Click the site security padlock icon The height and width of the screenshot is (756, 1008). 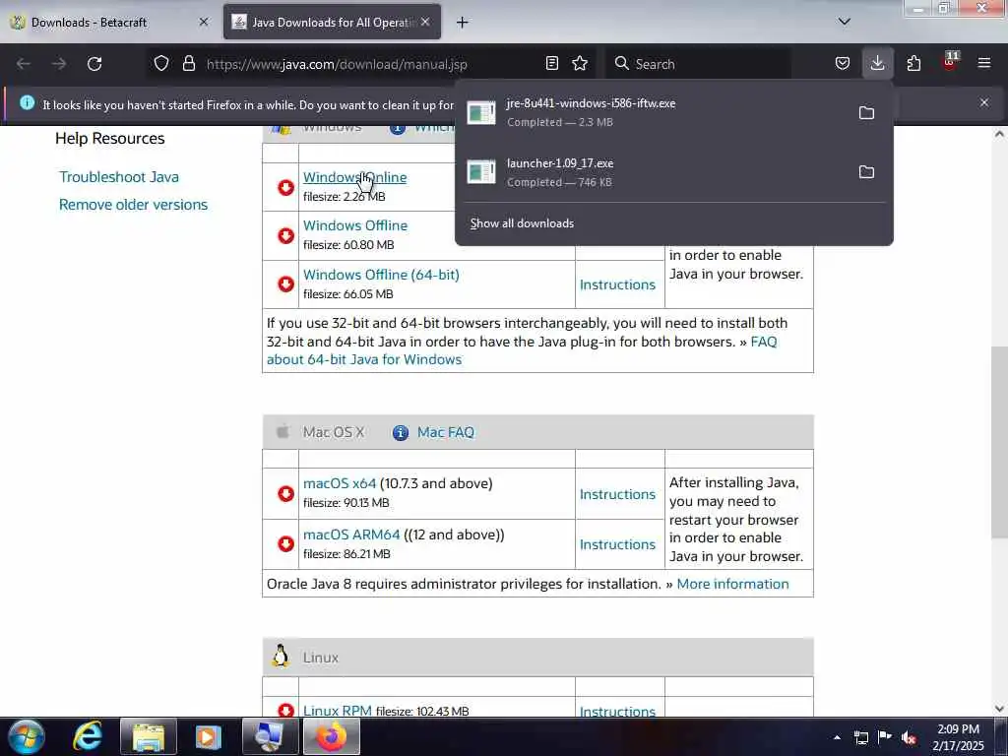pos(188,64)
